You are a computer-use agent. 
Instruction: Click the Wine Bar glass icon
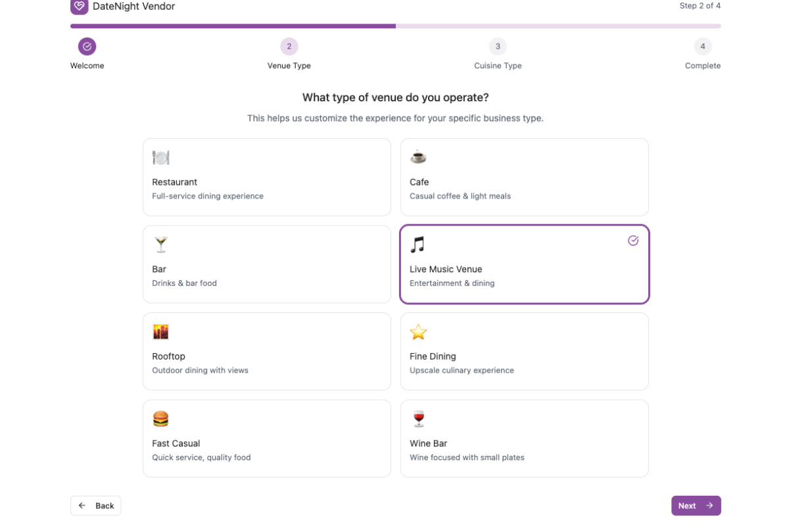click(418, 419)
